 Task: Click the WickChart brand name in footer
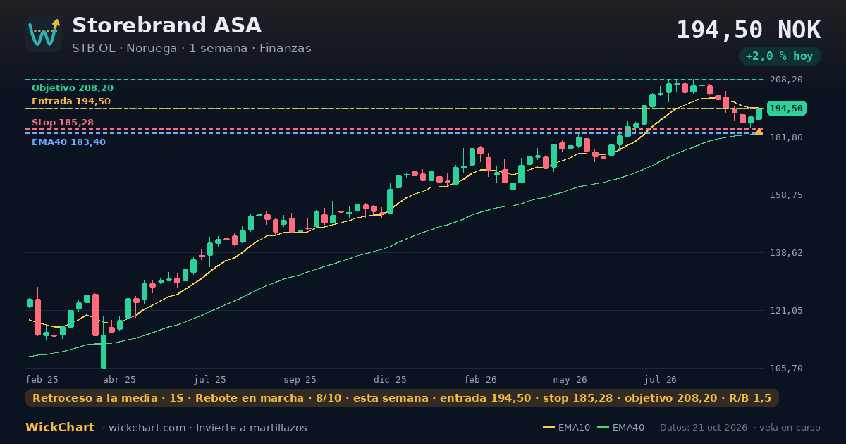coord(60,428)
